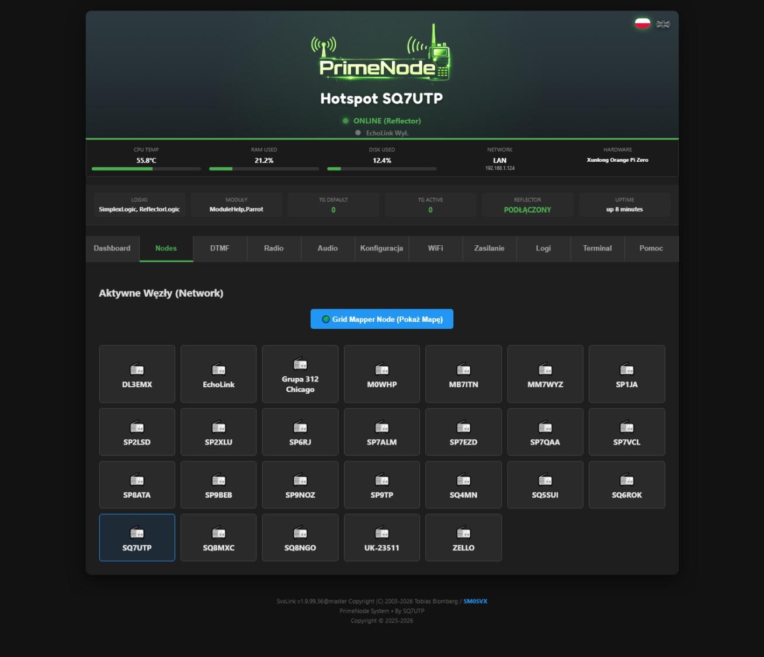764x657 pixels.
Task: Click the radio icon on SP7ALM node
Action: point(382,427)
